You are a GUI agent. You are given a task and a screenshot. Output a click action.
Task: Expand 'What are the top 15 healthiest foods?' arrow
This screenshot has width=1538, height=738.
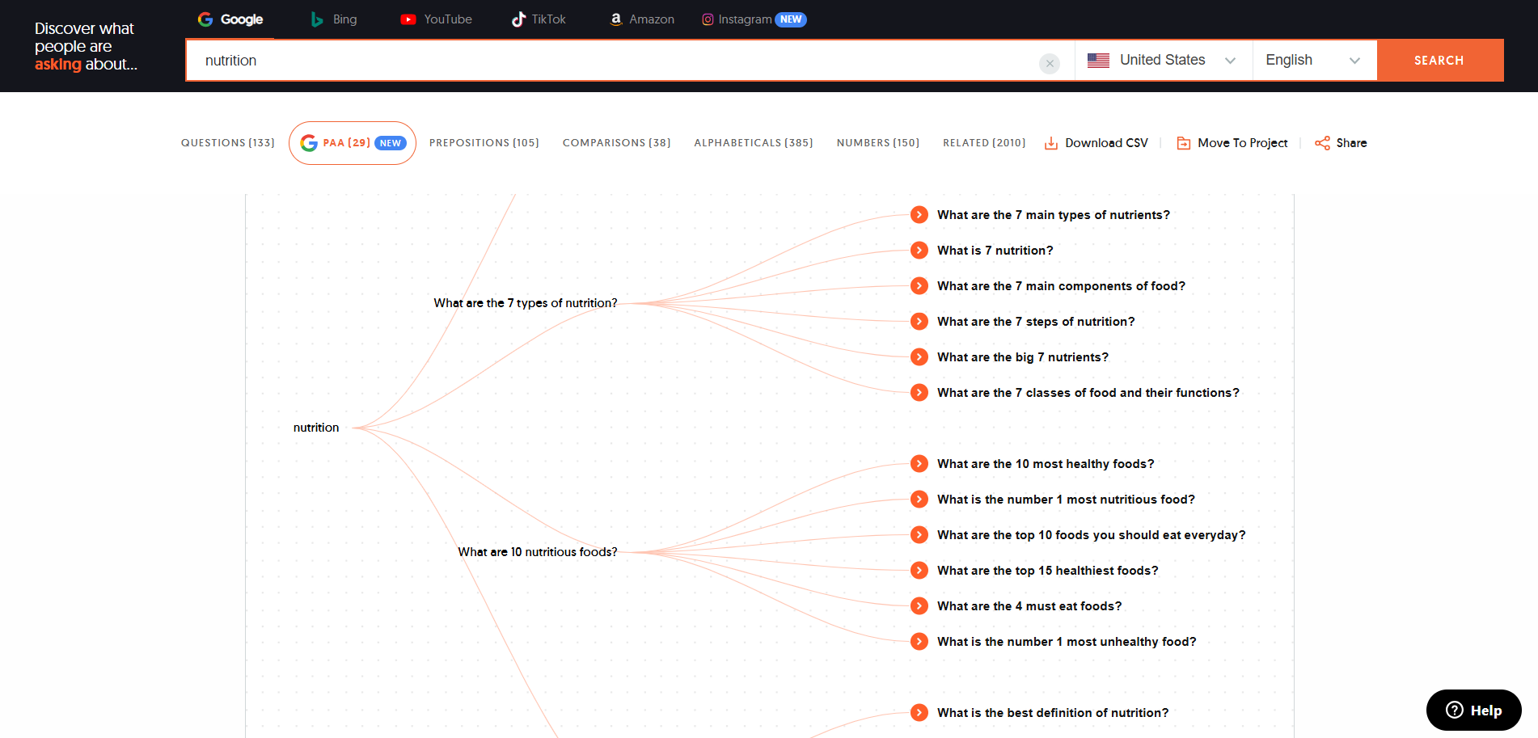tap(919, 571)
